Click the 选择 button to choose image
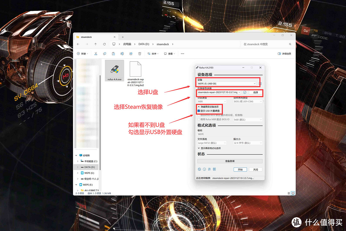This screenshot has width=346, height=231. [255, 92]
